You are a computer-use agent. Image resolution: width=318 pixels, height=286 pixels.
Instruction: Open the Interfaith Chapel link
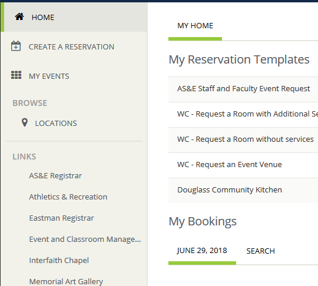[x=59, y=261]
